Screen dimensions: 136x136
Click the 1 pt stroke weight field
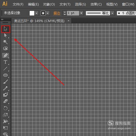pyautogui.click(x=73, y=13)
